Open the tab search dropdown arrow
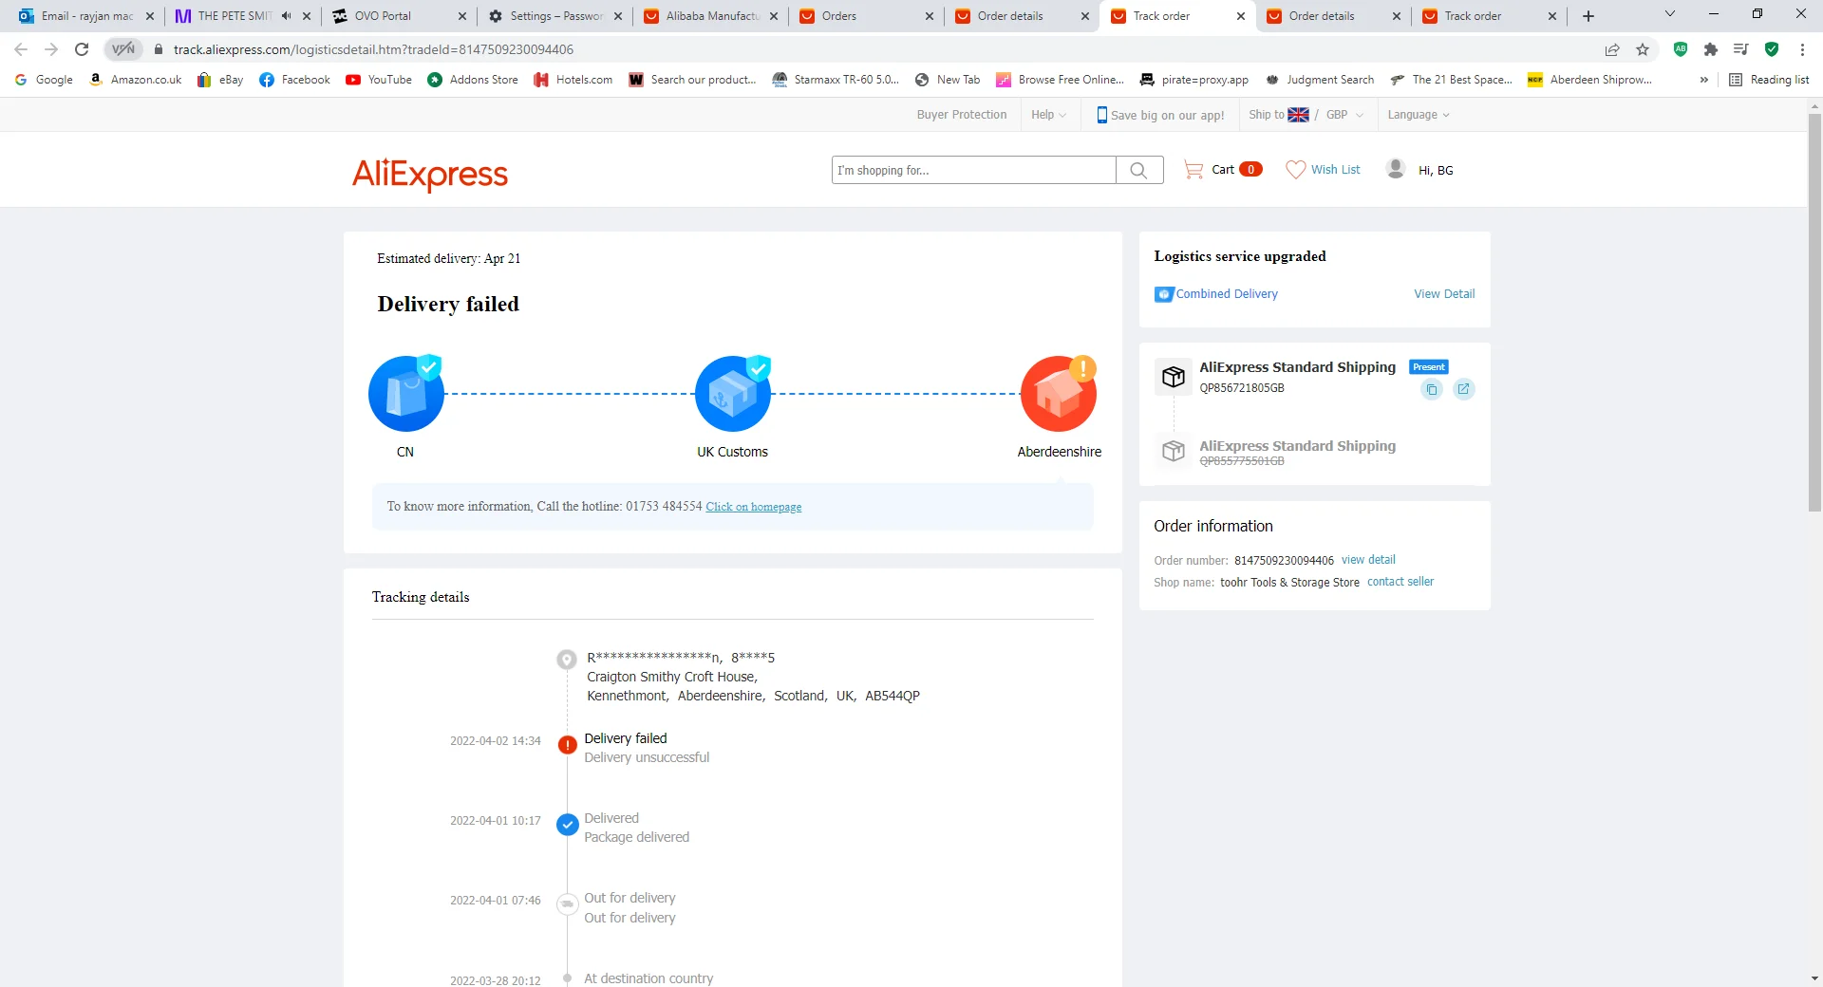 1670,14
